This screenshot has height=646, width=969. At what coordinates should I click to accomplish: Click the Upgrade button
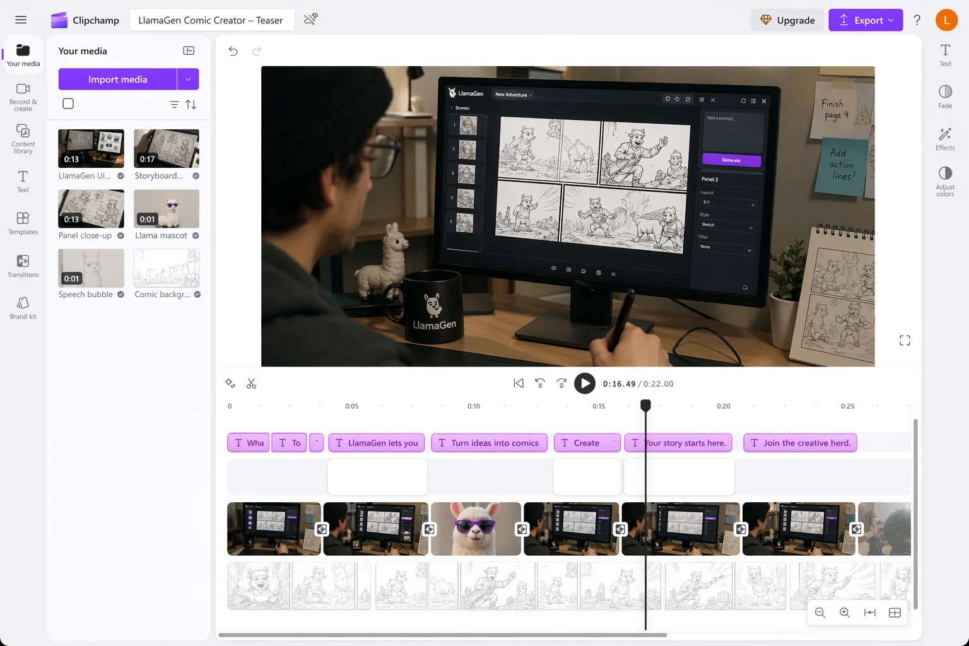tap(787, 20)
